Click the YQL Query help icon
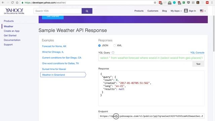 point(113,52)
